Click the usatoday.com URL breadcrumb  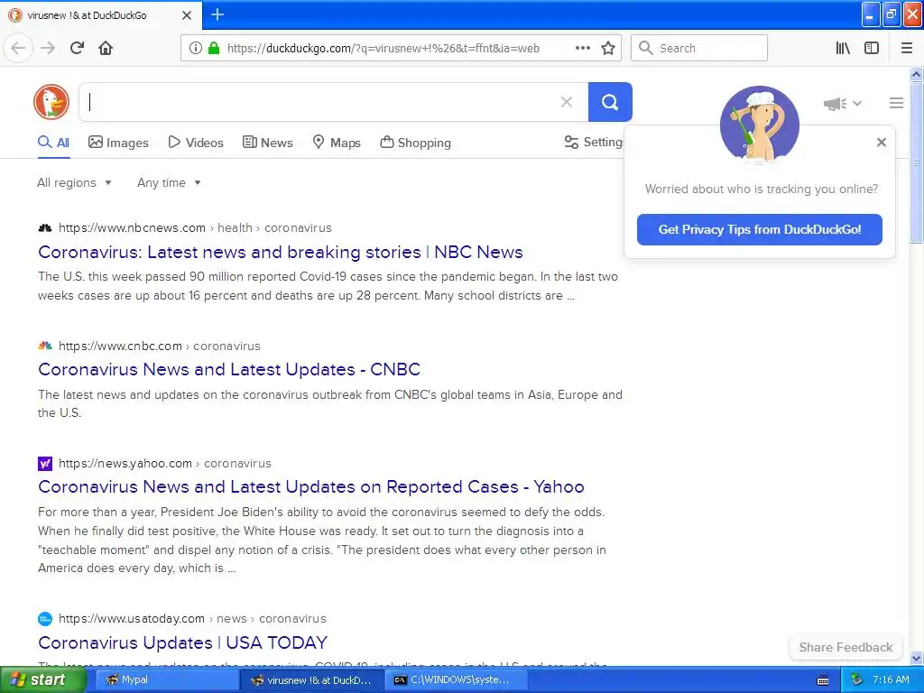coord(132,619)
